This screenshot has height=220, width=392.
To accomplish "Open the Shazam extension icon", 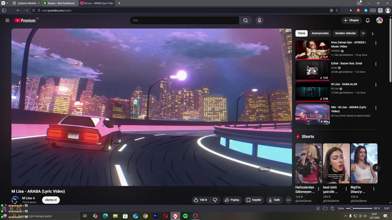I will (366, 10).
